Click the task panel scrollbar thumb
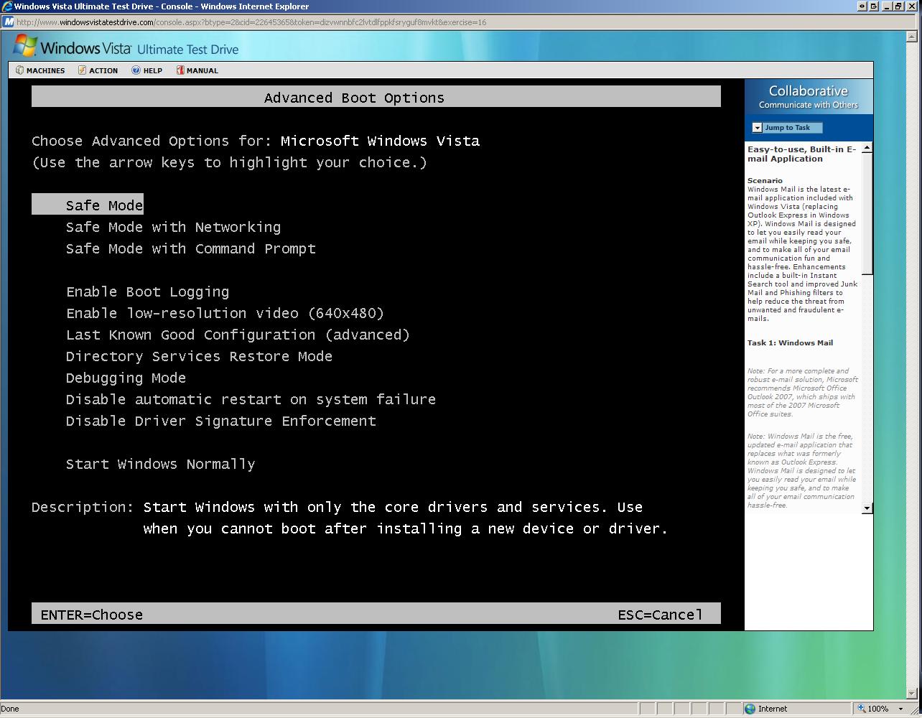This screenshot has height=718, width=922. 867,213
